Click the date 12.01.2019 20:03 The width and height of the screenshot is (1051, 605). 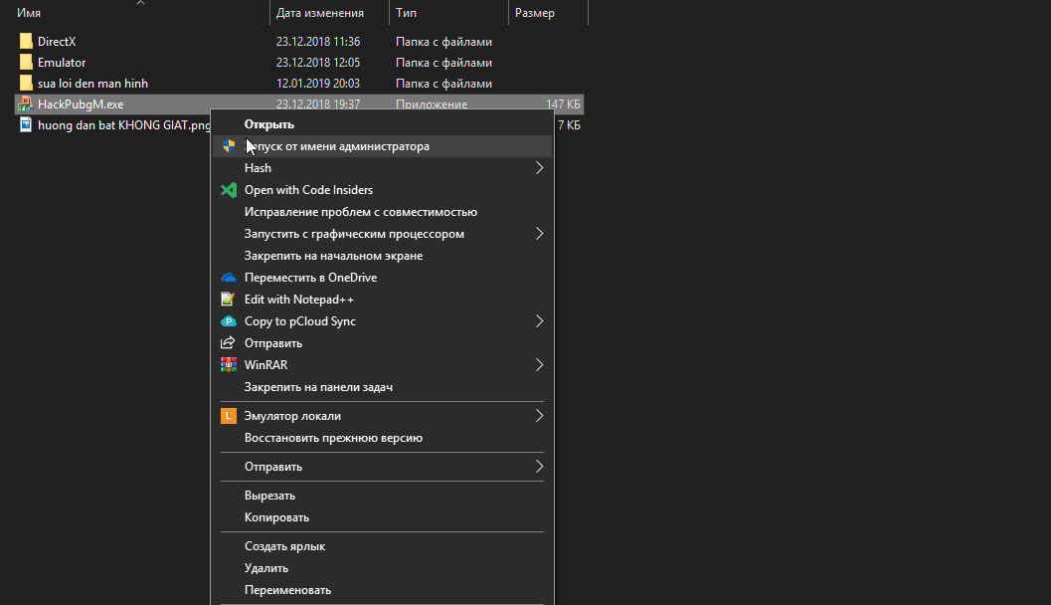(x=318, y=84)
